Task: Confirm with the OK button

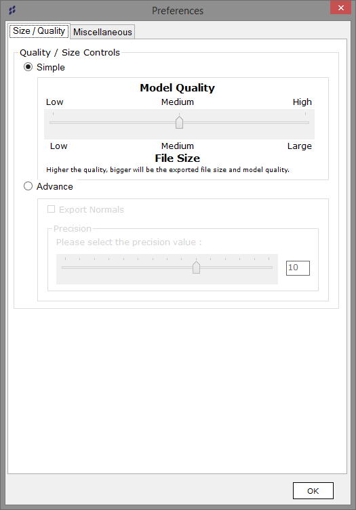Action: click(313, 490)
